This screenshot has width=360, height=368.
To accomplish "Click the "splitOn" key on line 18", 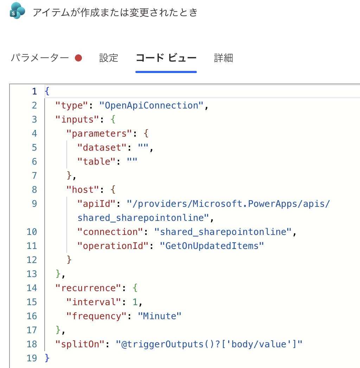I will point(80,344).
